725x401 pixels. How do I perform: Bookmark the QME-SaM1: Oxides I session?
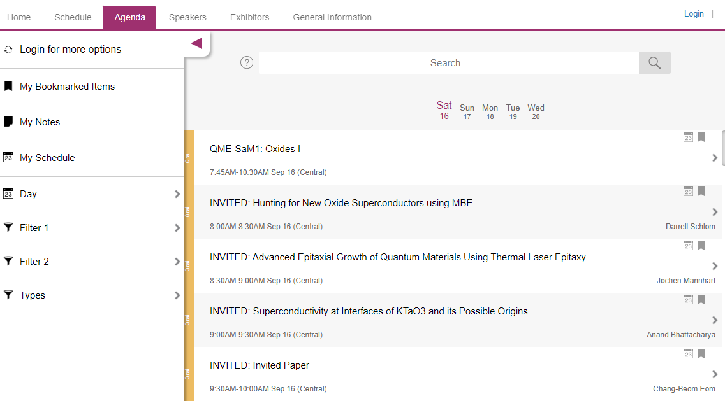point(701,137)
